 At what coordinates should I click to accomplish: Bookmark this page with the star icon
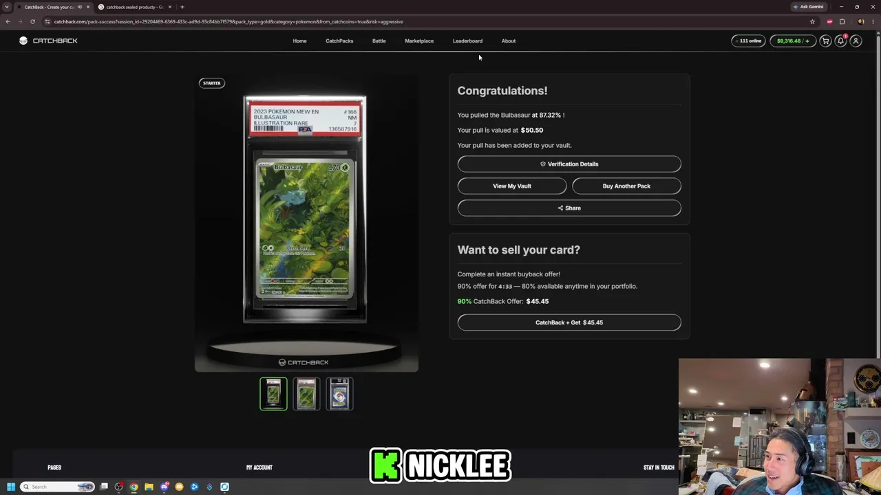tap(812, 21)
